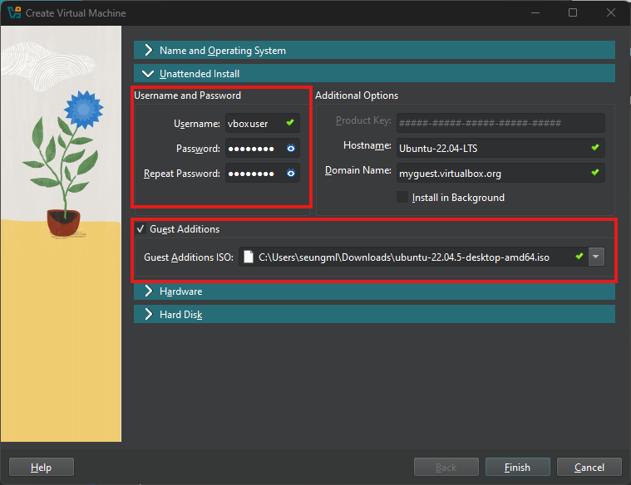Click the Finish button

point(517,467)
